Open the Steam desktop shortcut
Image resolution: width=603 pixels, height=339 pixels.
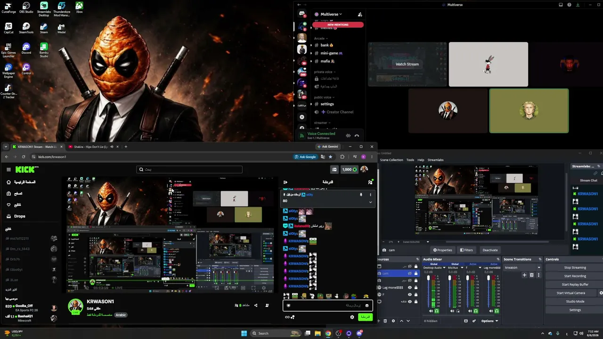tap(44, 29)
